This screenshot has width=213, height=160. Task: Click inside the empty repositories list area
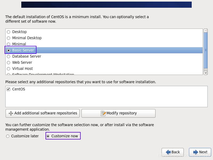[106, 100]
